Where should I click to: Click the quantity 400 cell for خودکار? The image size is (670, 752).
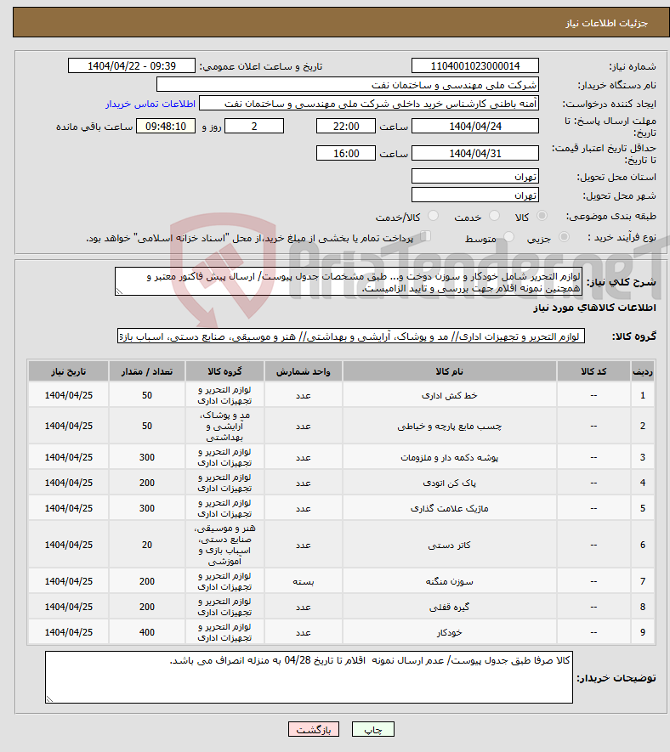pos(147,632)
